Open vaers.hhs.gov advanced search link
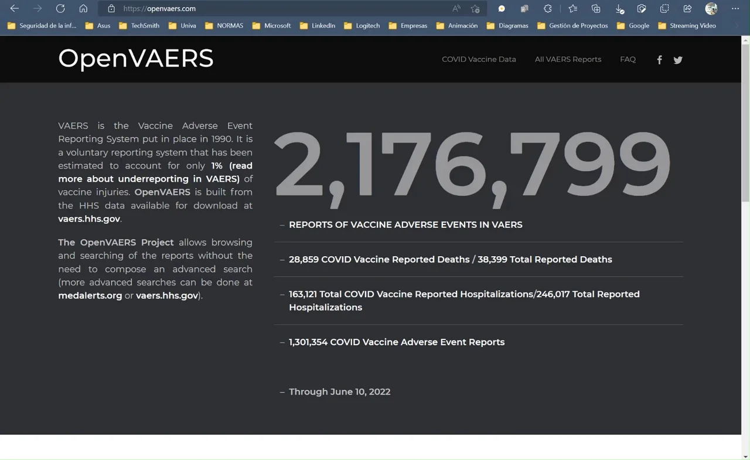750x460 pixels. [x=167, y=295]
